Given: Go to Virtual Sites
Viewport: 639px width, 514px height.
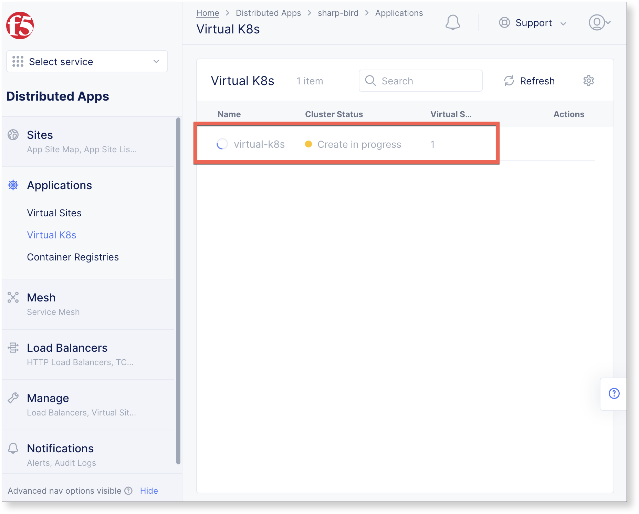Looking at the screenshot, I should 54,213.
